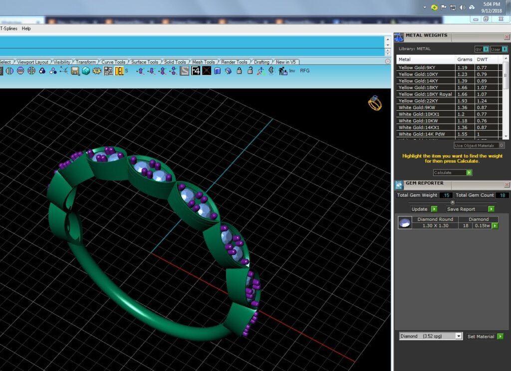Open the Help menu
The height and width of the screenshot is (371, 511).
(26, 28)
